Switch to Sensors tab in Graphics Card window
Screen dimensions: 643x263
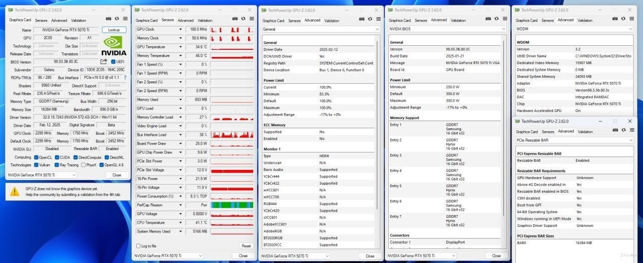(x=41, y=20)
